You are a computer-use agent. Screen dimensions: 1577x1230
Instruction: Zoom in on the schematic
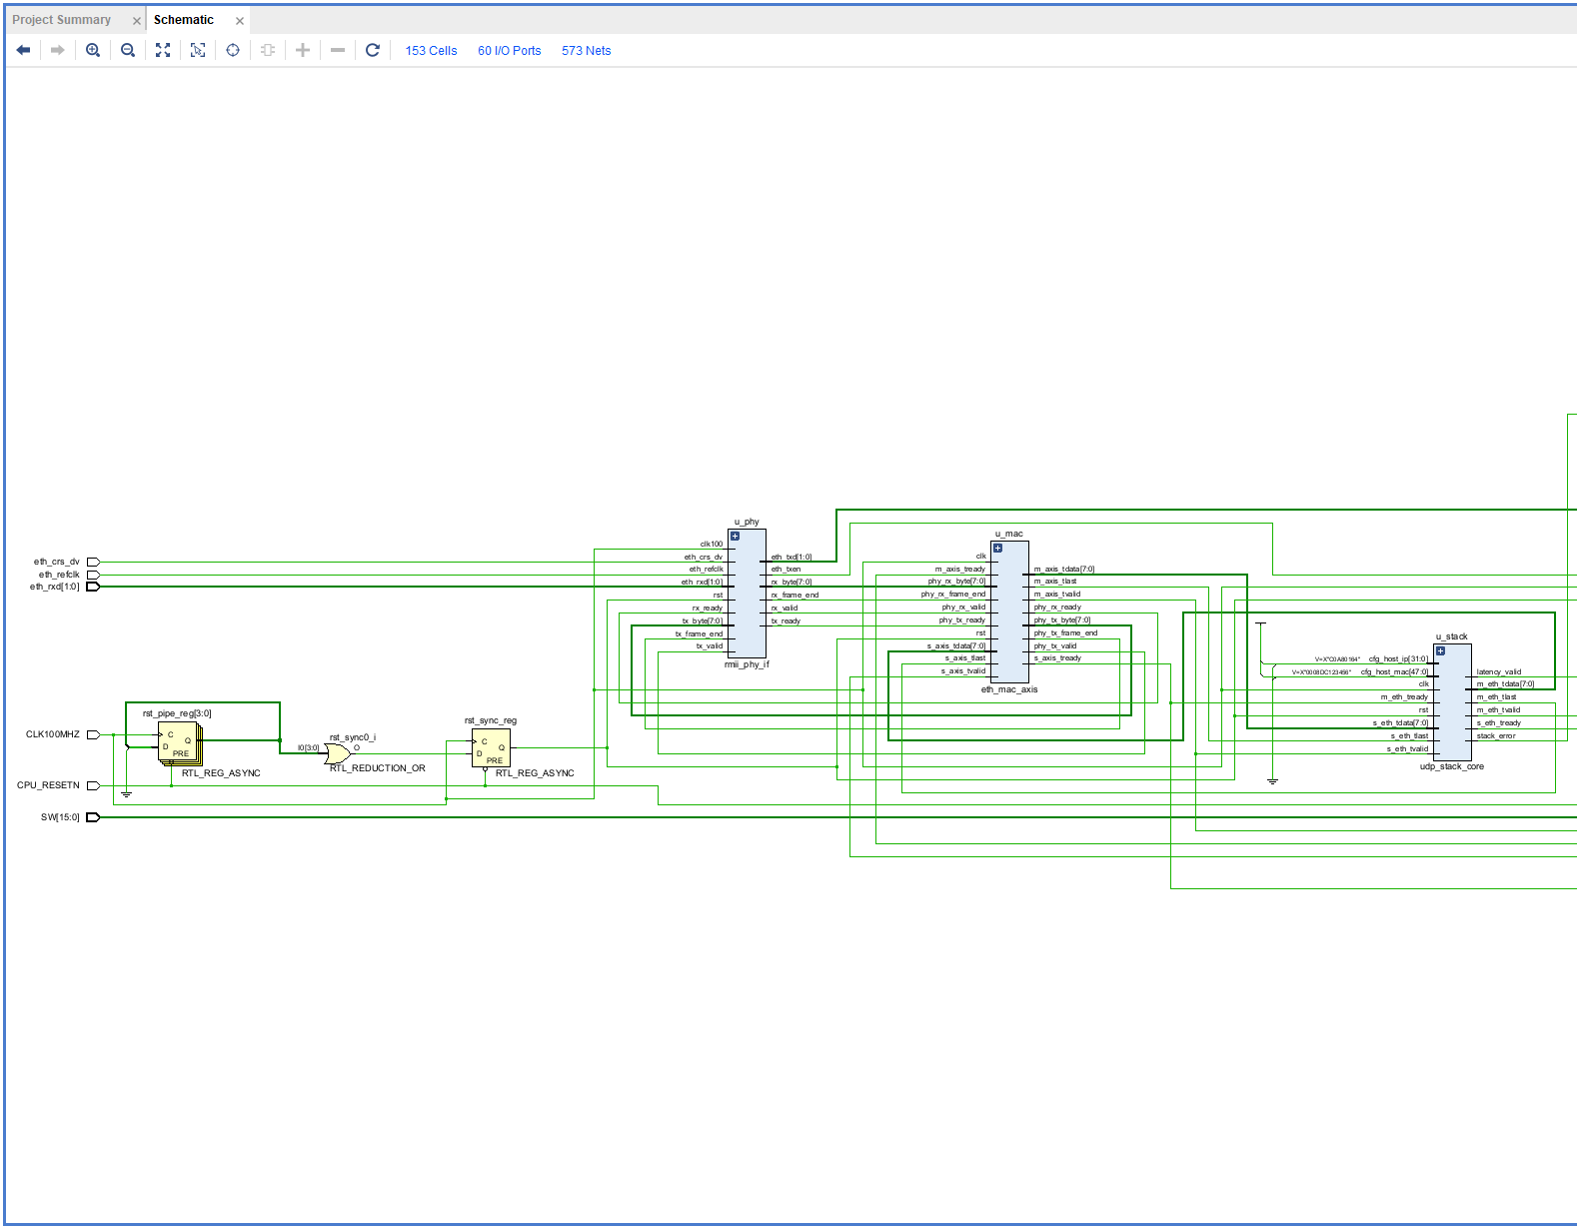[x=93, y=50]
